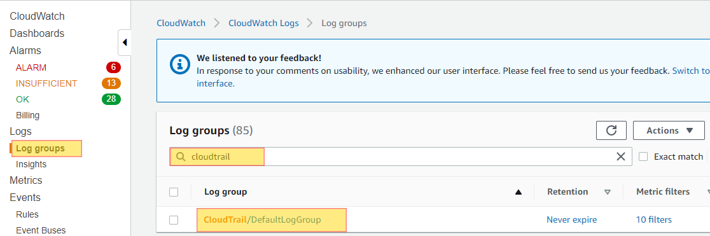Click the Switch to interface link

tap(691, 71)
